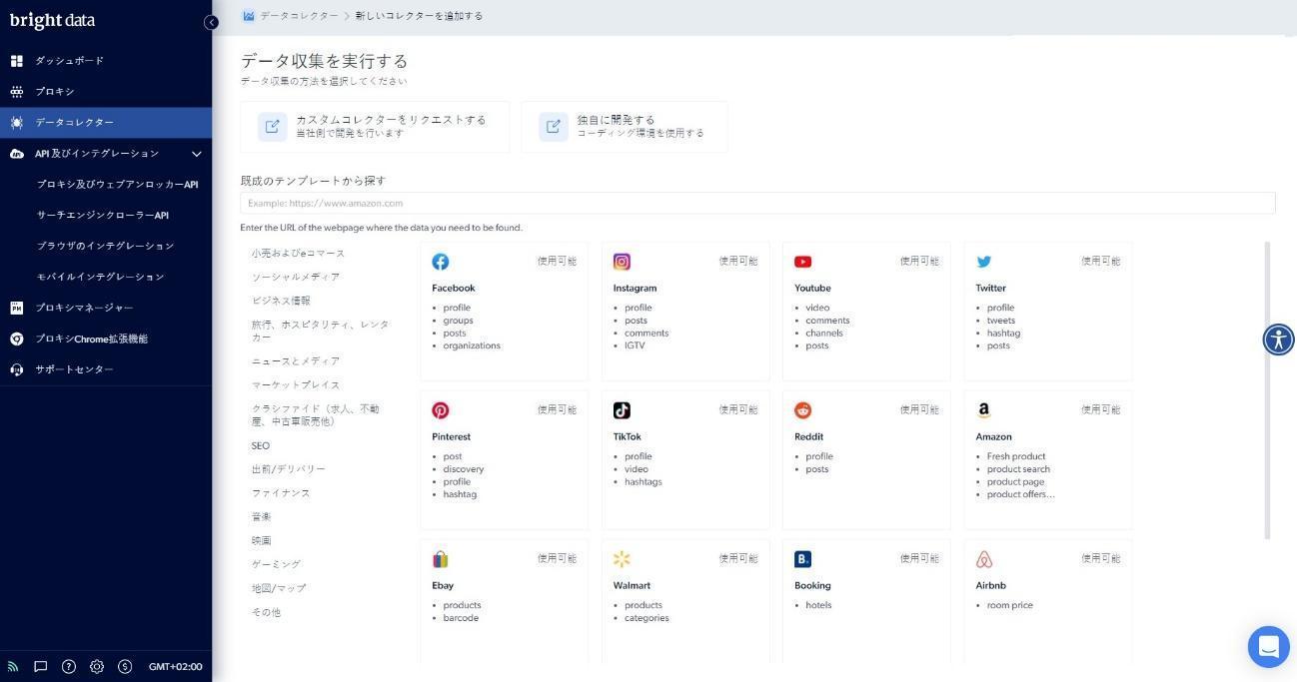The width and height of the screenshot is (1297, 682).
Task: Click the Booking logo icon
Action: [802, 559]
